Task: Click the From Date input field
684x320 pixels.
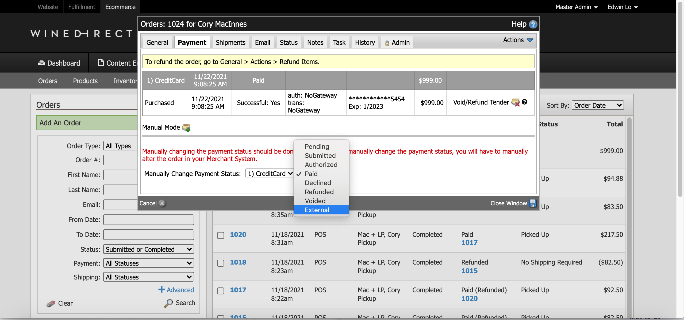Action: (x=148, y=220)
